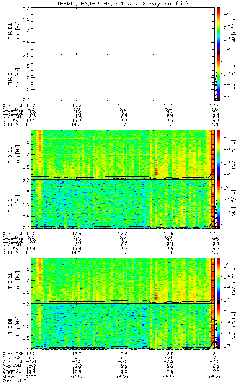Click the '0500' time tick label

click(123, 377)
